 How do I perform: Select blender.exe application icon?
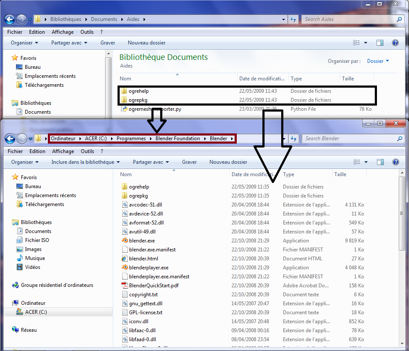125,240
